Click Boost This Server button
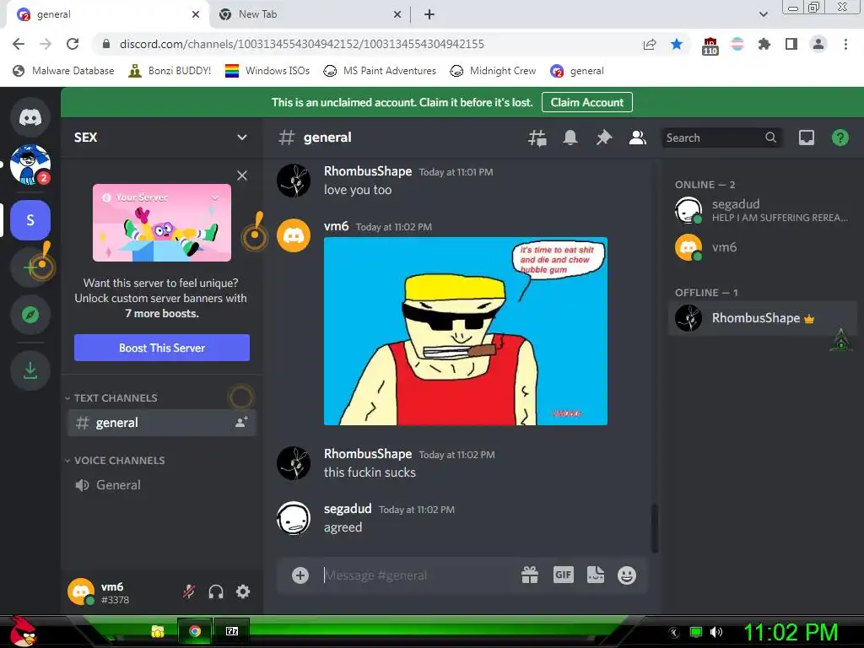This screenshot has width=864, height=648. click(162, 348)
